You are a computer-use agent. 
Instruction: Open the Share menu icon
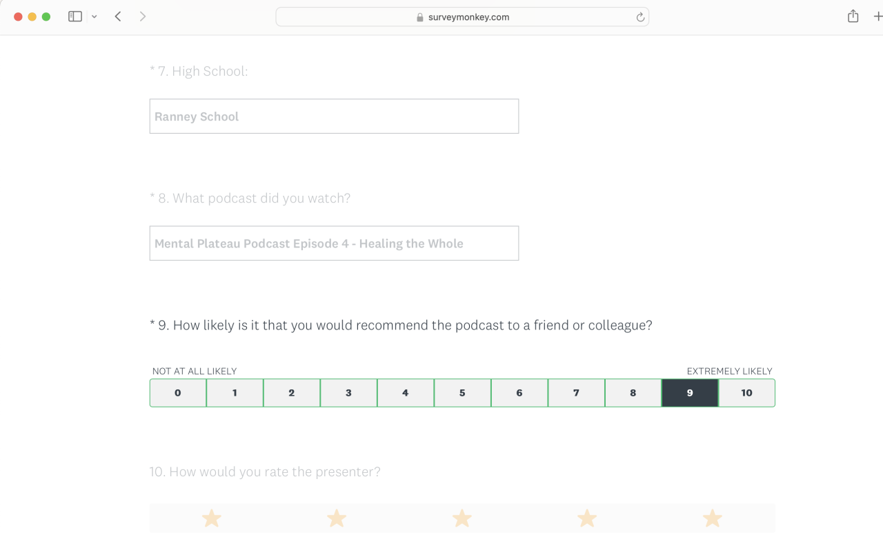click(x=853, y=17)
